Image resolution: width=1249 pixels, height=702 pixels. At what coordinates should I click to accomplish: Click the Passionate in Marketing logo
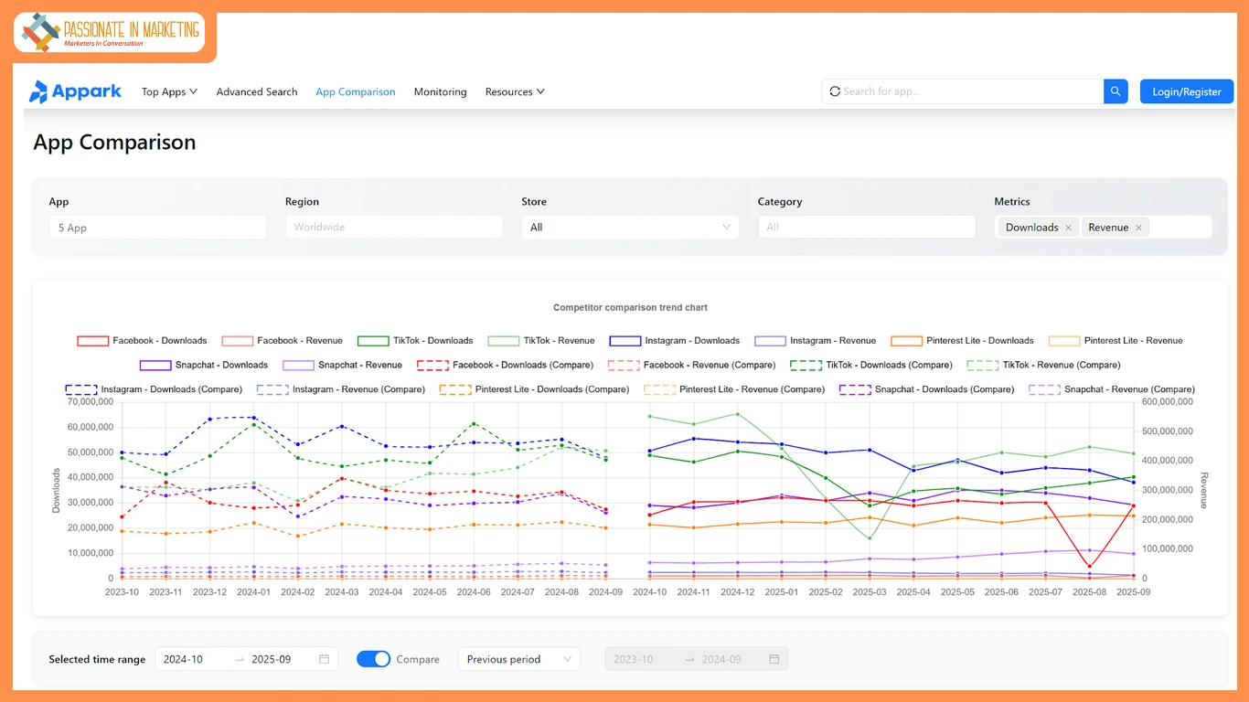click(x=110, y=33)
